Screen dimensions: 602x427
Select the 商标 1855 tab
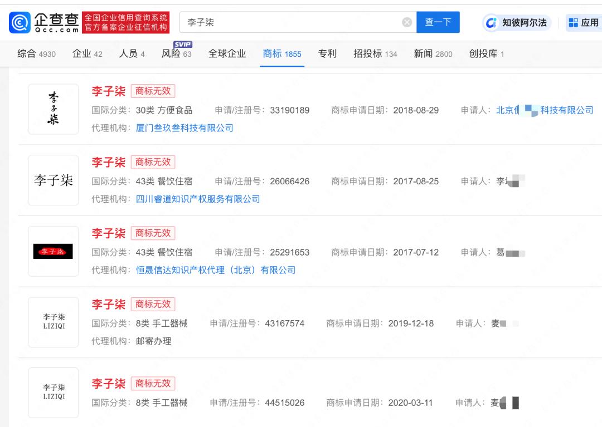point(282,53)
